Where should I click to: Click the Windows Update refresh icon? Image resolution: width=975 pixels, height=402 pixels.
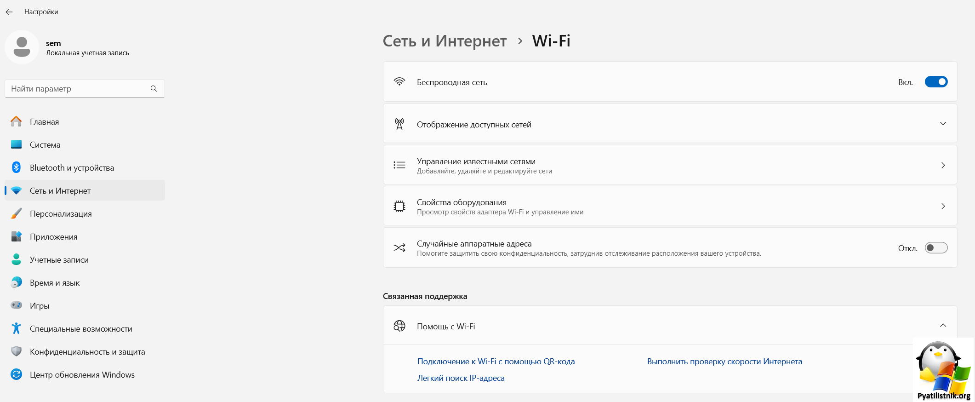(x=16, y=374)
